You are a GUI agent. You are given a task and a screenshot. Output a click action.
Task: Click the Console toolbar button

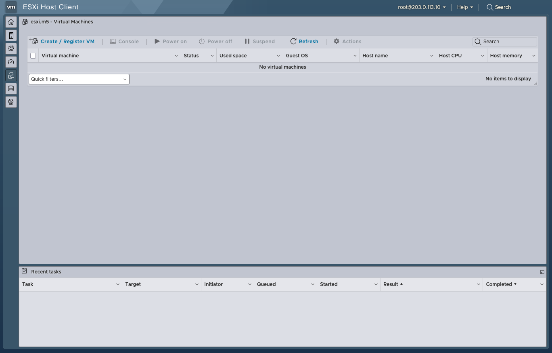124,41
